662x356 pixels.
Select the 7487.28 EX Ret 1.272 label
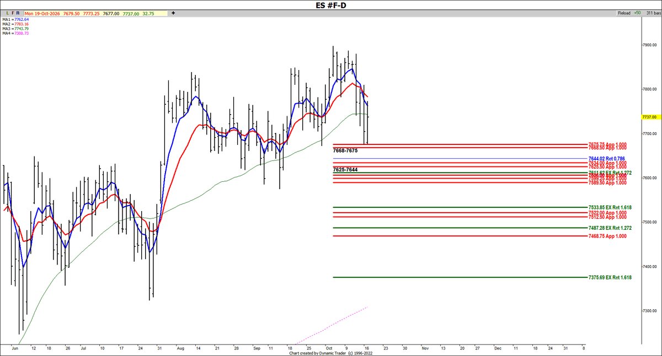click(610, 228)
